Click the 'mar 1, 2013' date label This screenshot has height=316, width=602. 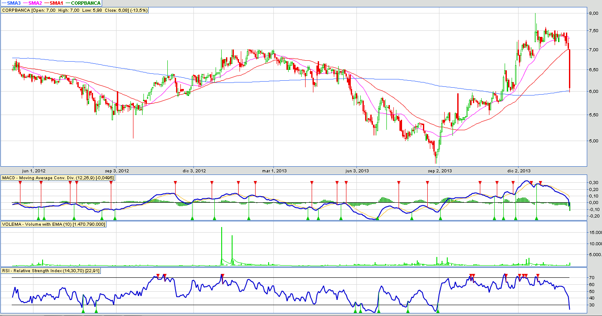tap(274, 171)
